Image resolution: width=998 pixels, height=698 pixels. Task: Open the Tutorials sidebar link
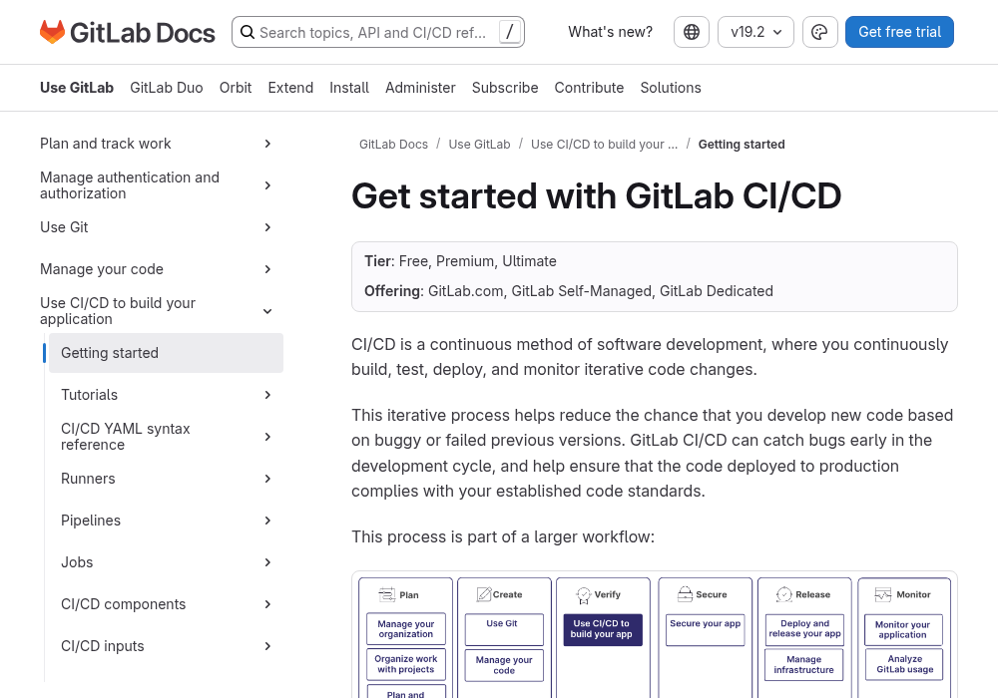89,395
